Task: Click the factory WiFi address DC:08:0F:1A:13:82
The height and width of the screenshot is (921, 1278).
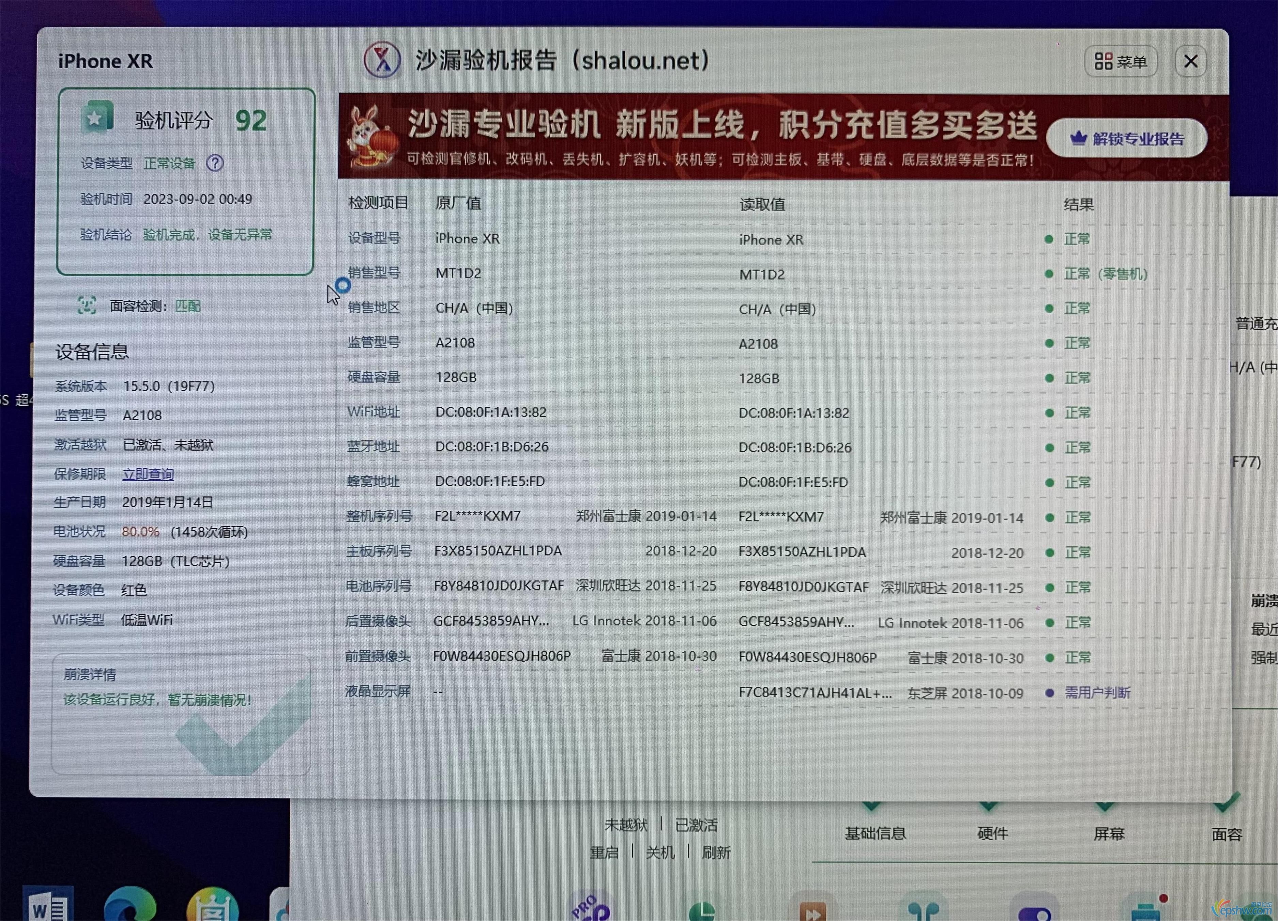Action: (491, 412)
